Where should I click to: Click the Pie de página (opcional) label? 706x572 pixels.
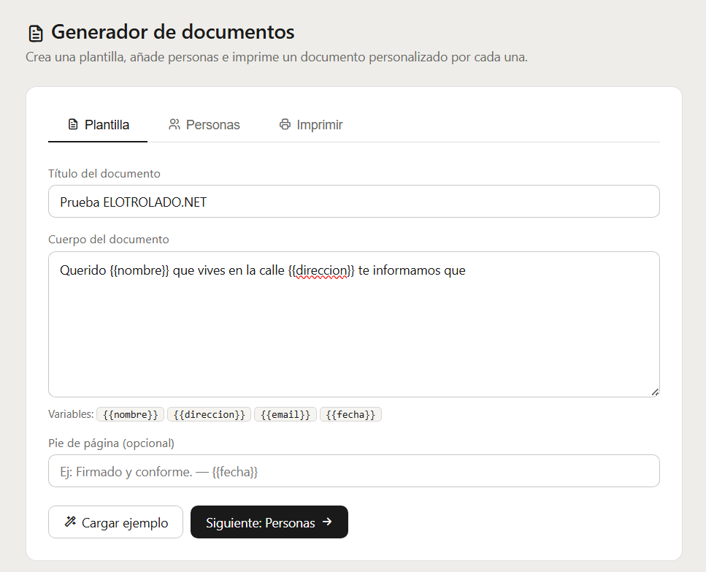tap(111, 443)
